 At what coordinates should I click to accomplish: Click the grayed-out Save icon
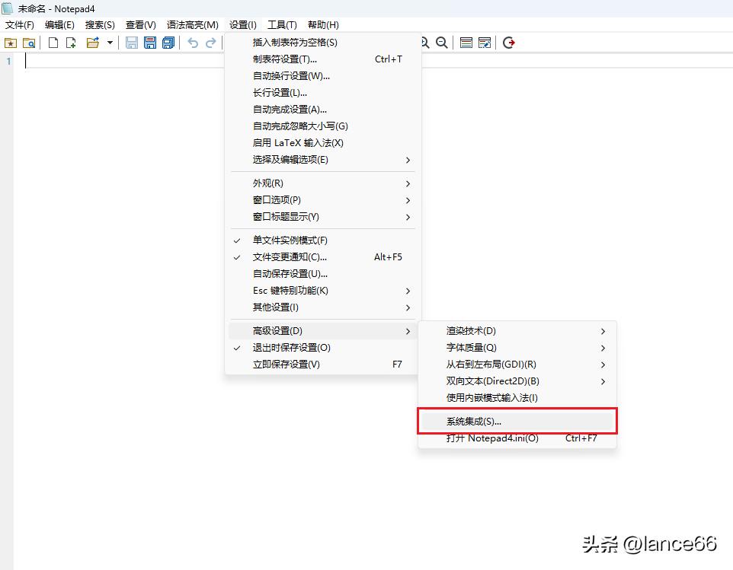click(x=132, y=43)
